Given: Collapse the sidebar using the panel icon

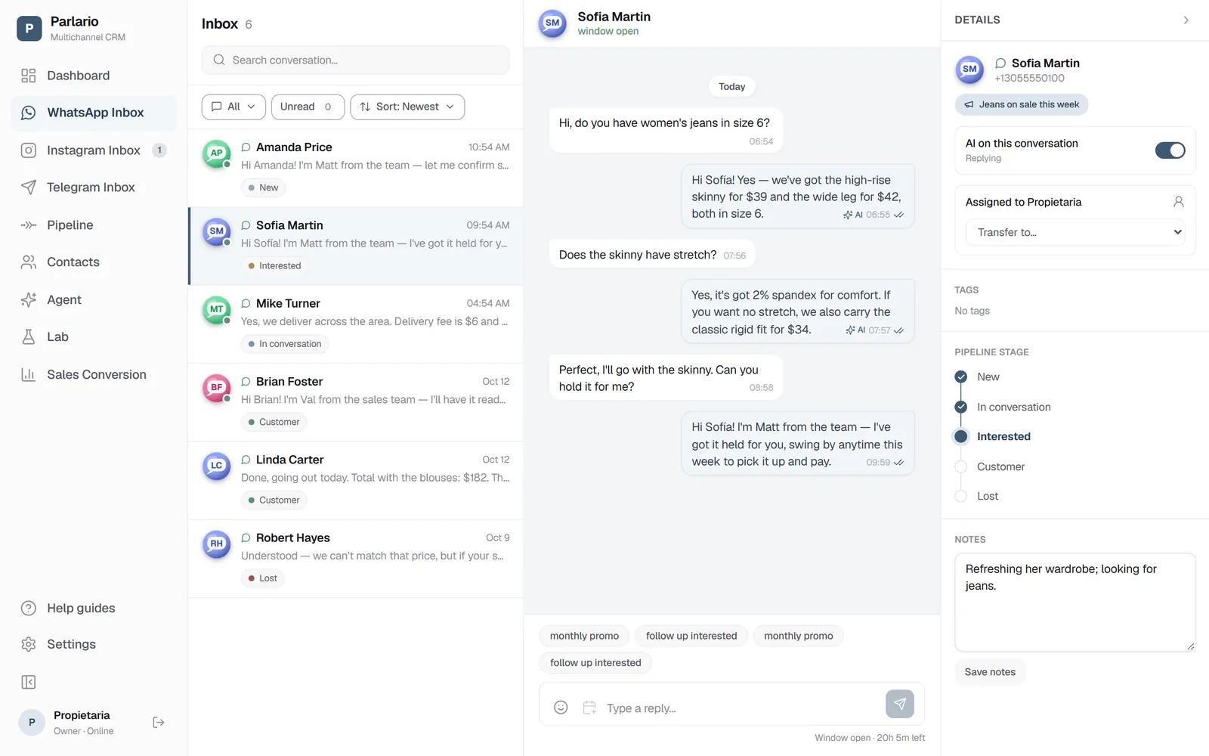Looking at the screenshot, I should [29, 683].
